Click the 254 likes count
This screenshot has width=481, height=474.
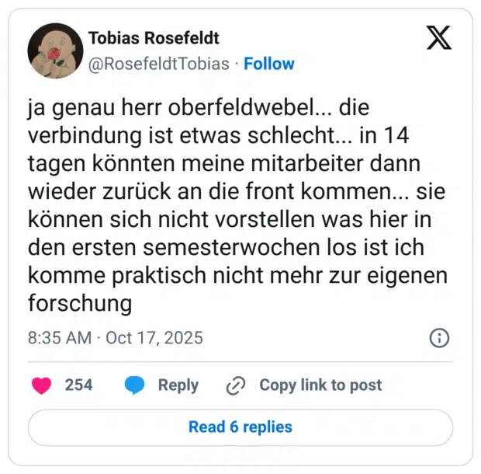78,385
